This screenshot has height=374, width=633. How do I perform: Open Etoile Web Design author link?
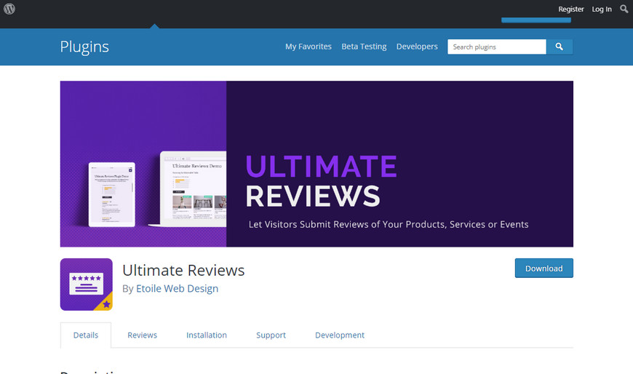(178, 288)
